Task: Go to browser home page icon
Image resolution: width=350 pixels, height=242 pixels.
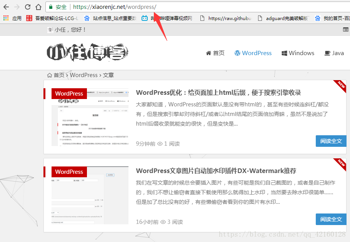Action: [38, 7]
